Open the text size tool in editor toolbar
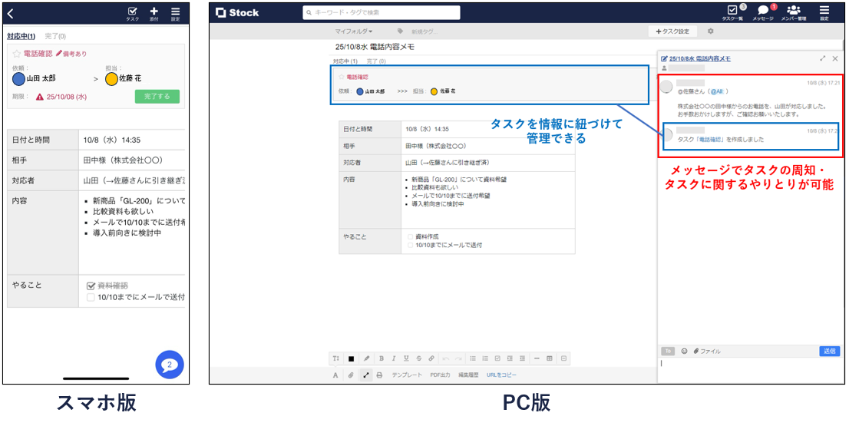The image size is (849, 426). 335,358
